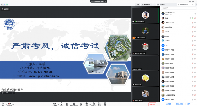Expand options arrow beside share screen
This screenshot has height=106, width=197.
click(x=58, y=104)
